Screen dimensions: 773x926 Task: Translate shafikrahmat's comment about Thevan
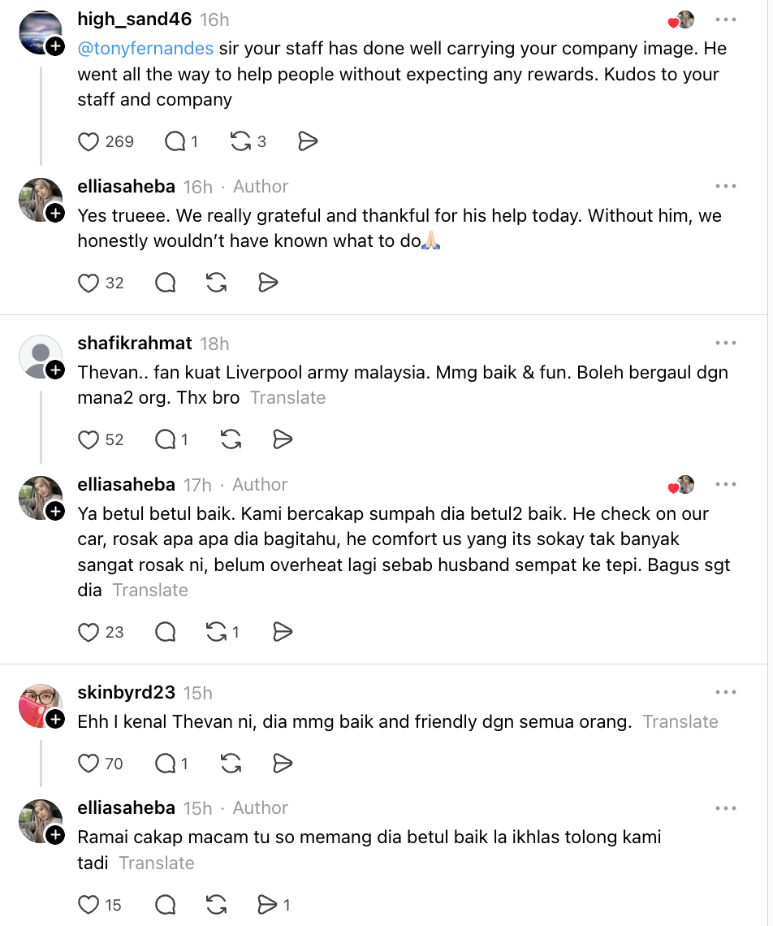[x=287, y=398]
